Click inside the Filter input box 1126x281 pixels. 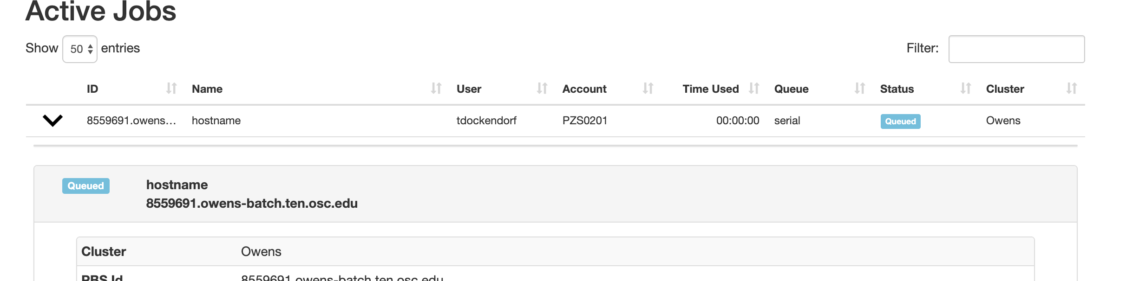coord(1017,49)
